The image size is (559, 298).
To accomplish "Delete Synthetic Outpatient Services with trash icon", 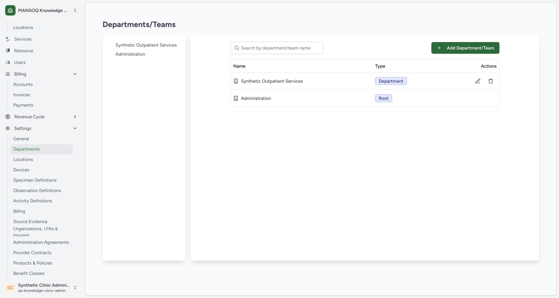I will 491,81.
